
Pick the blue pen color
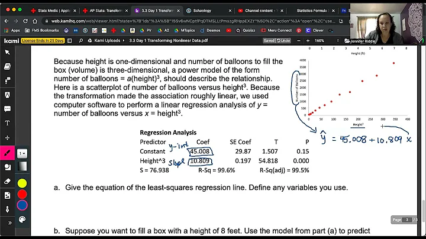[22, 205]
